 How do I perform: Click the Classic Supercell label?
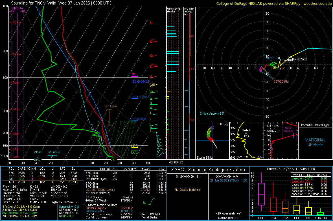[288, 130]
